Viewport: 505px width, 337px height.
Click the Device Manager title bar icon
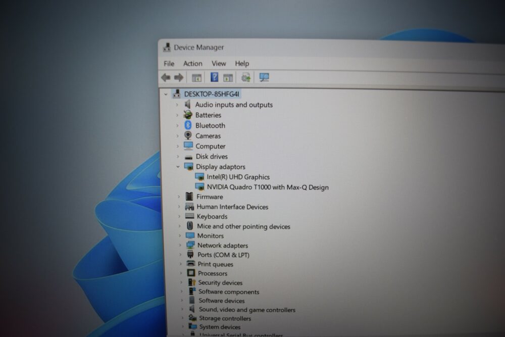(167, 47)
